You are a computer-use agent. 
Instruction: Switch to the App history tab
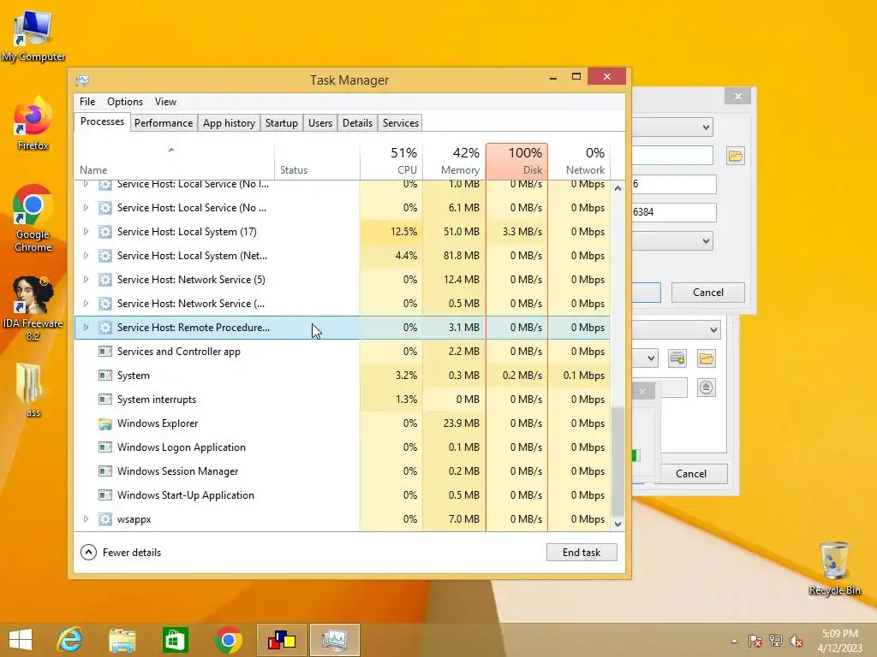point(229,123)
